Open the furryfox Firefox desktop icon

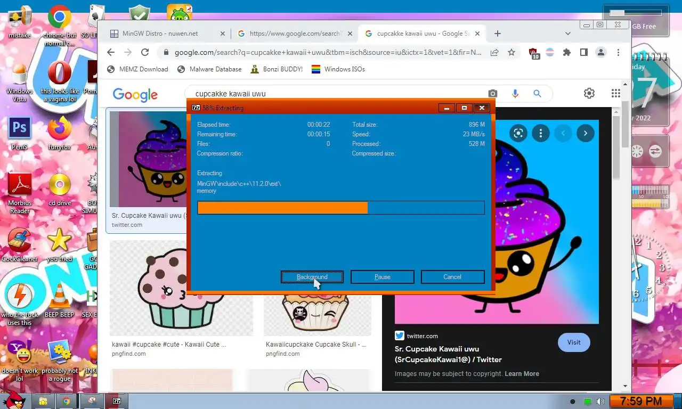[x=59, y=133]
